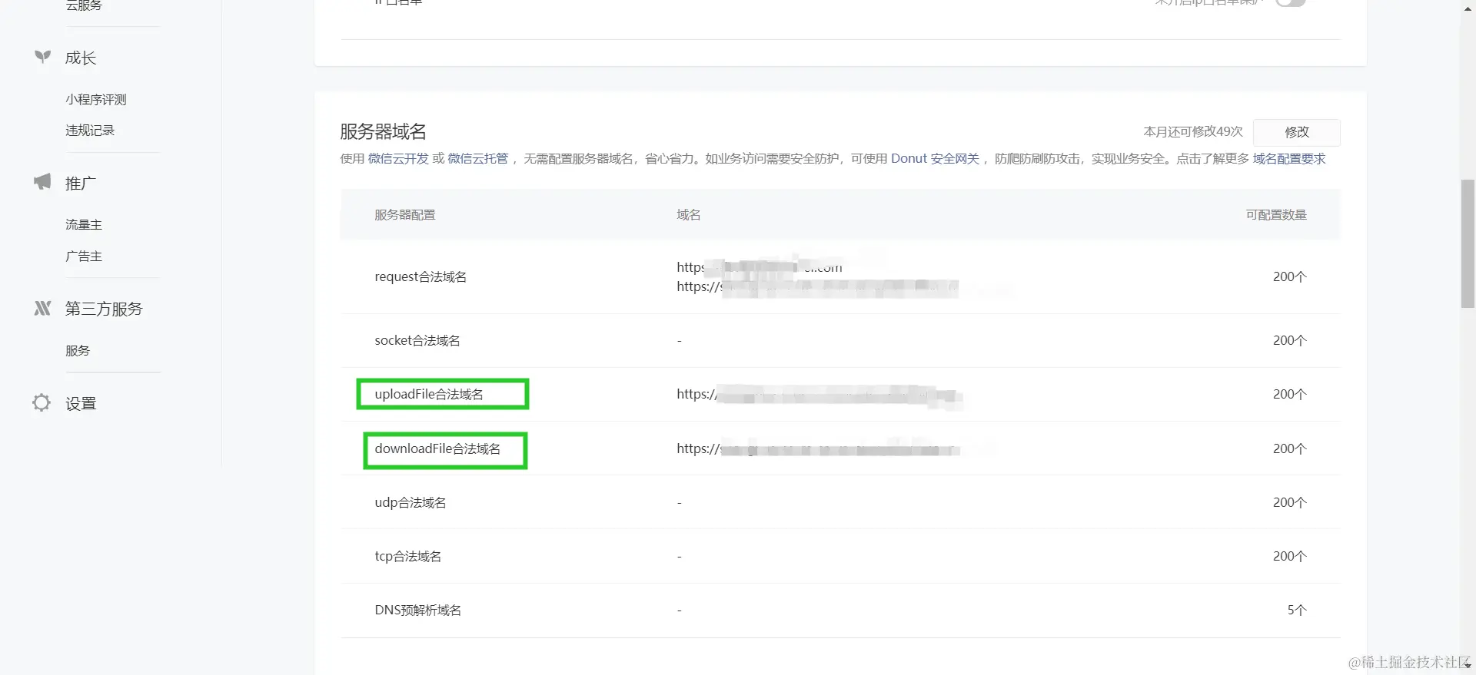Click 200个 in the socket合法域名 row
Viewport: 1476px width, 675px height.
1290,340
